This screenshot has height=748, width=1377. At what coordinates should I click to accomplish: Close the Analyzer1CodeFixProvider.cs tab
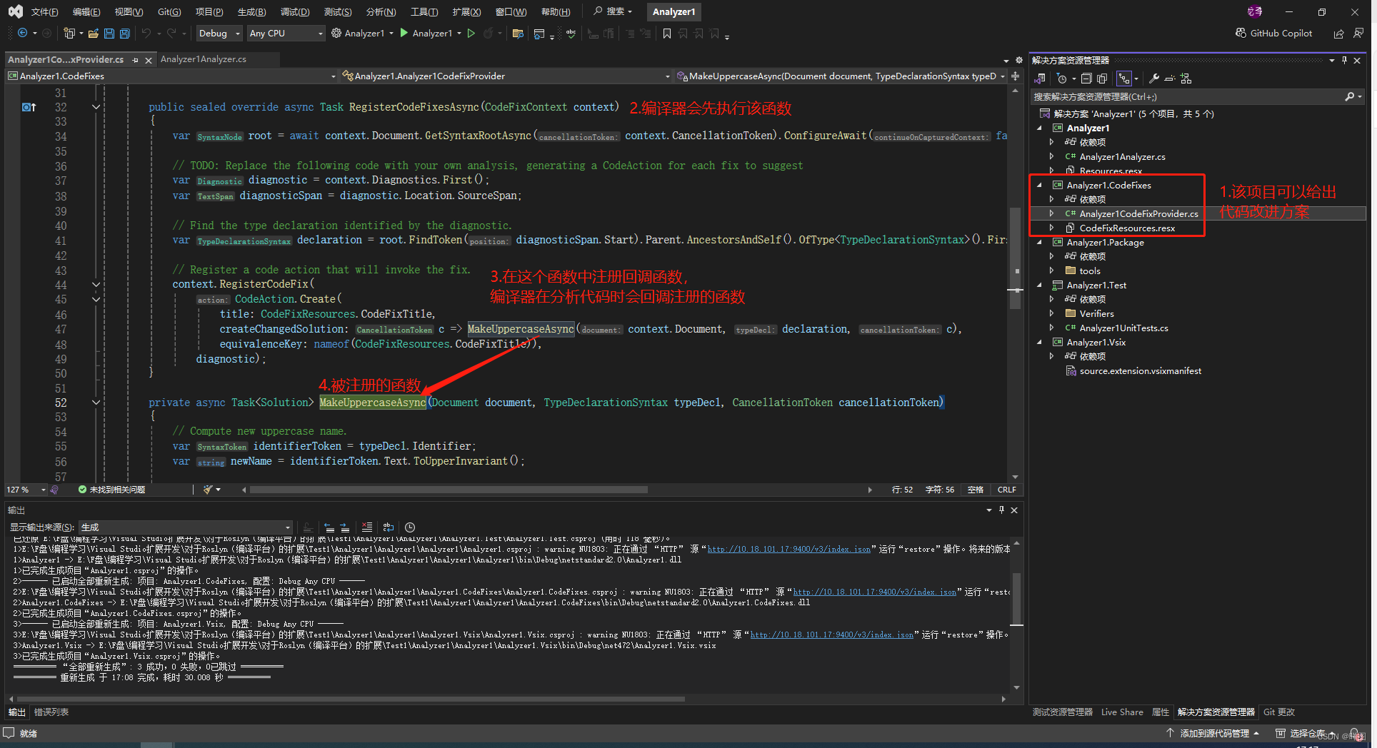149,60
